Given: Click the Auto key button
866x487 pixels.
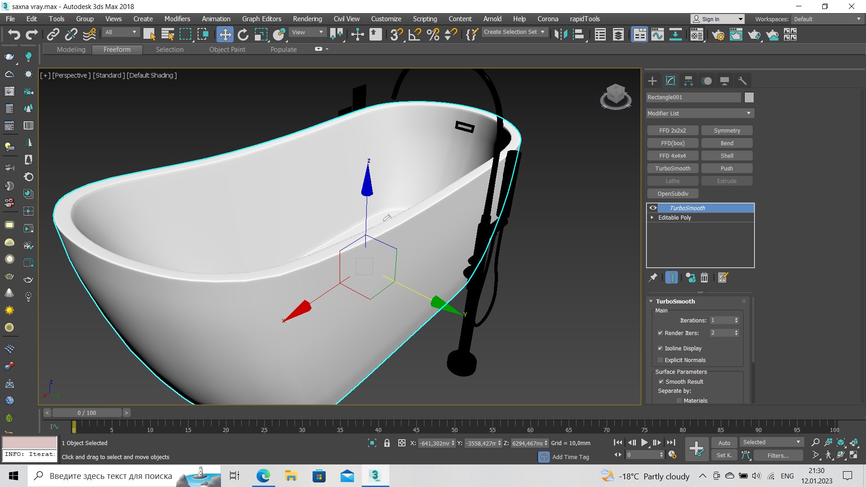Looking at the screenshot, I should tap(724, 443).
